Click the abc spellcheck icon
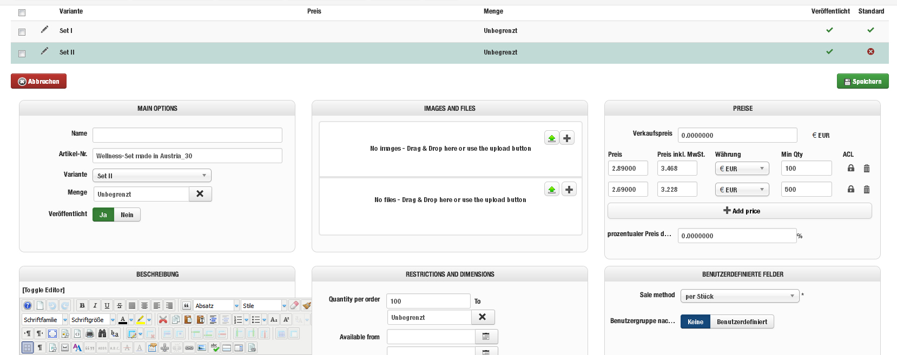 pyautogui.click(x=215, y=347)
